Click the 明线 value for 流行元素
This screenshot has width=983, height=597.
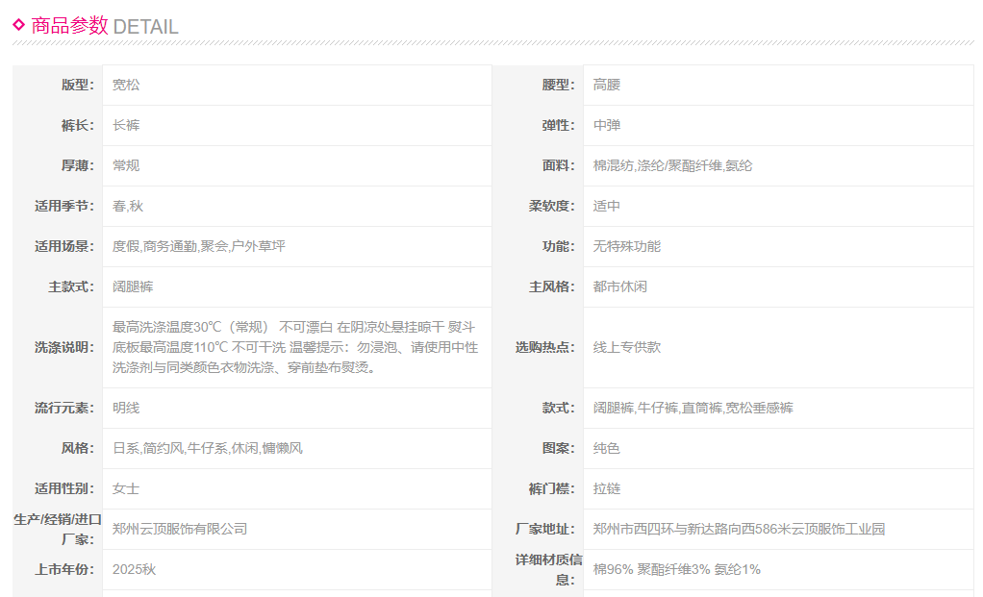126,408
